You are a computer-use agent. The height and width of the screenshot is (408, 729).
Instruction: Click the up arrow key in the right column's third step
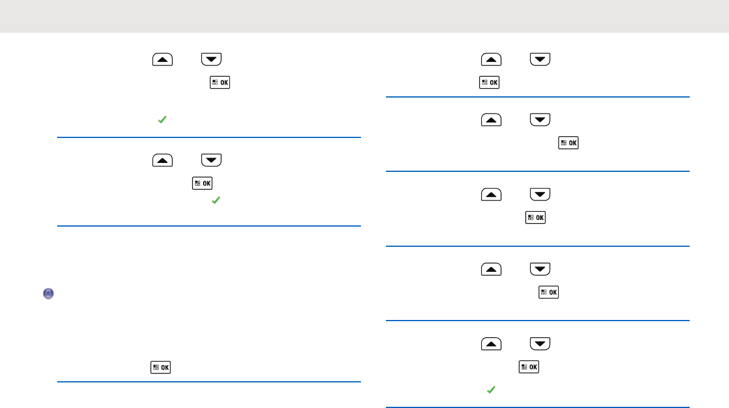491,194
